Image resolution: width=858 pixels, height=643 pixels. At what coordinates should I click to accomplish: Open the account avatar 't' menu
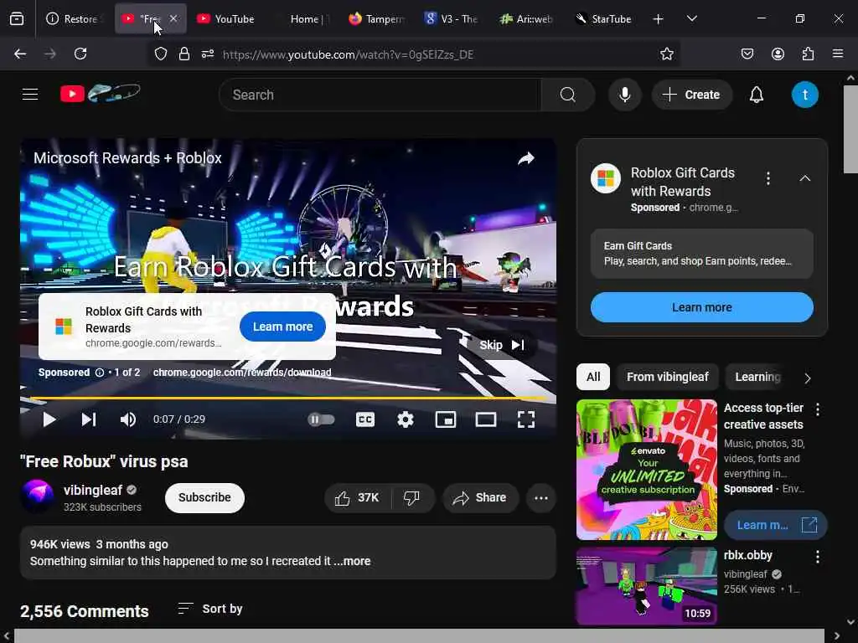[805, 95]
